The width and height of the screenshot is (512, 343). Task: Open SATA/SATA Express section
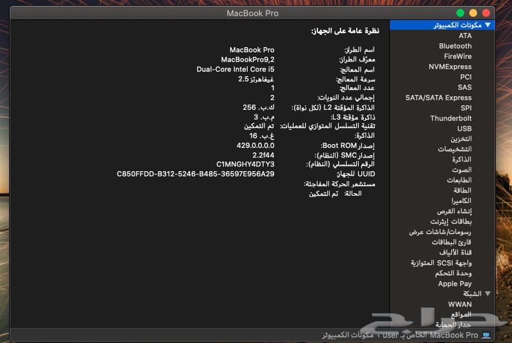(438, 98)
